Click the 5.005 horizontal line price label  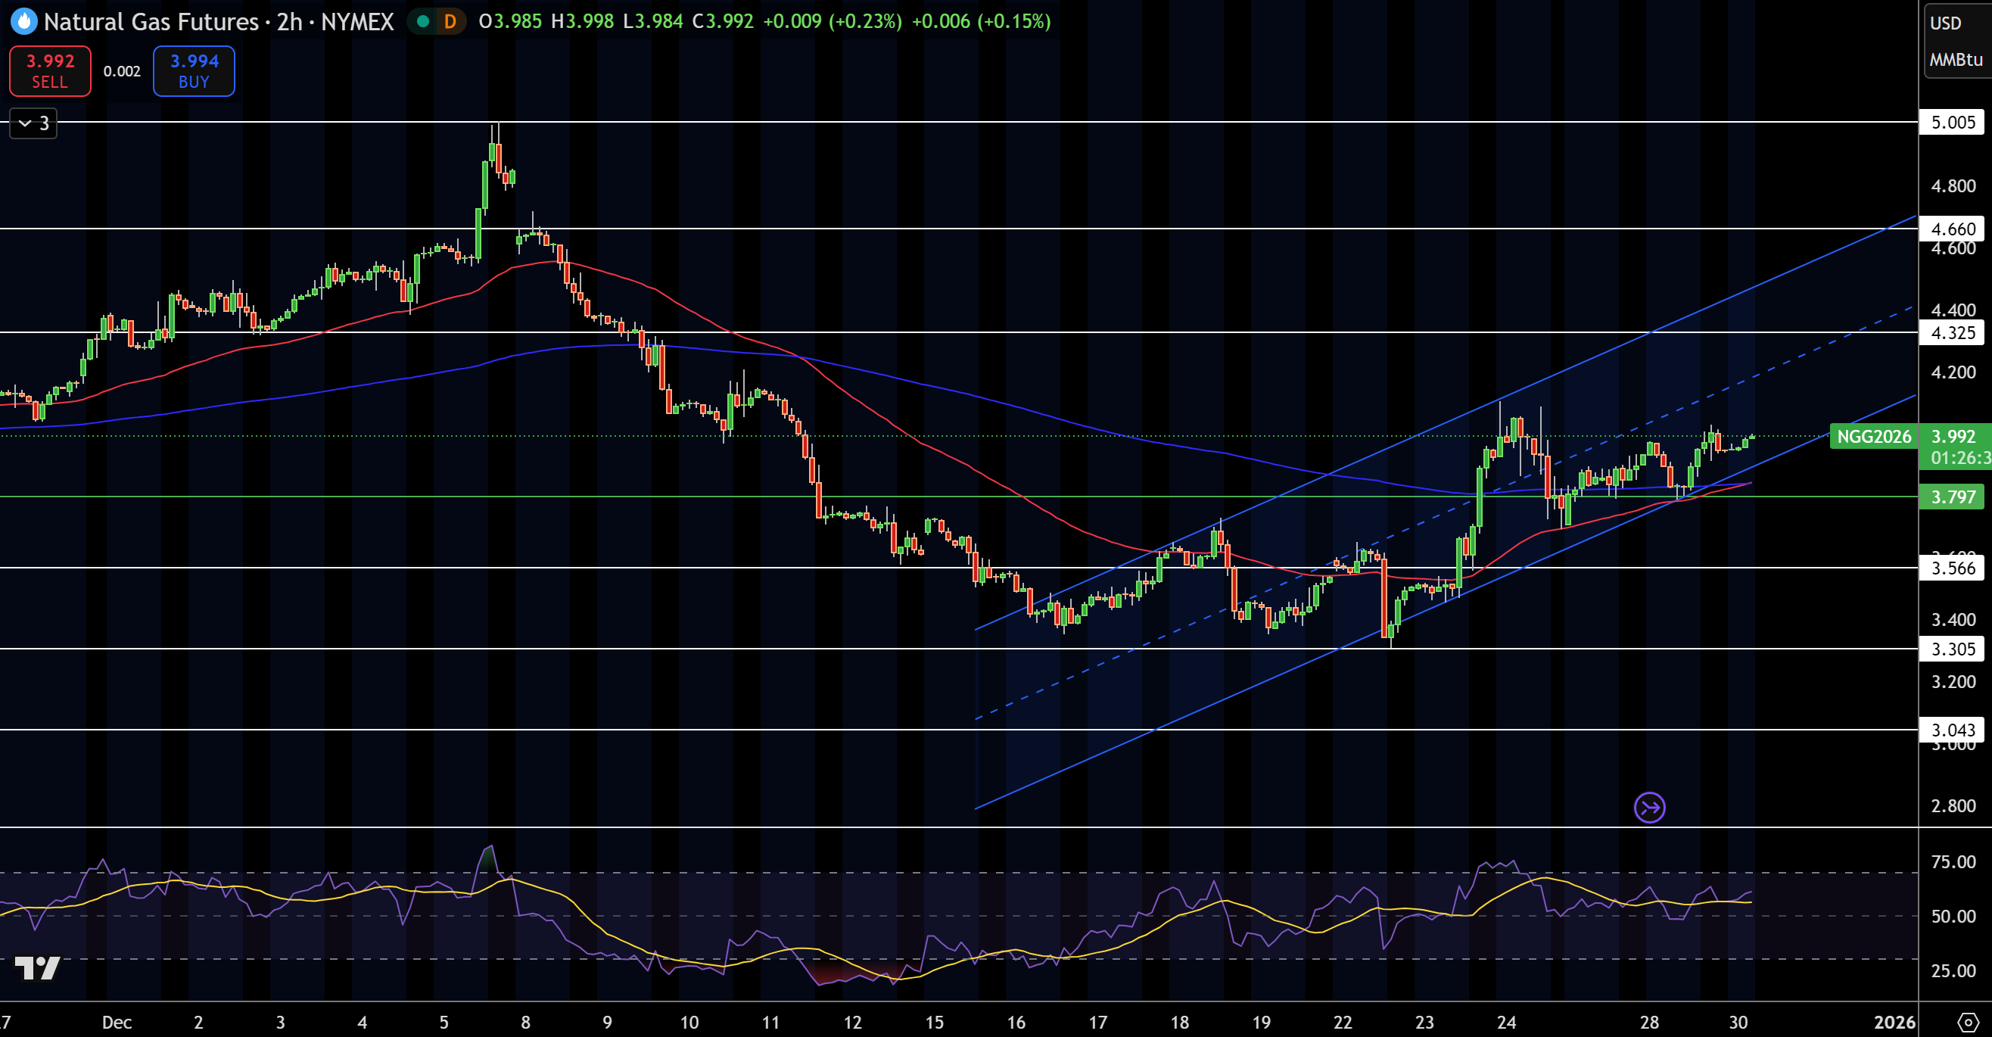[1953, 122]
